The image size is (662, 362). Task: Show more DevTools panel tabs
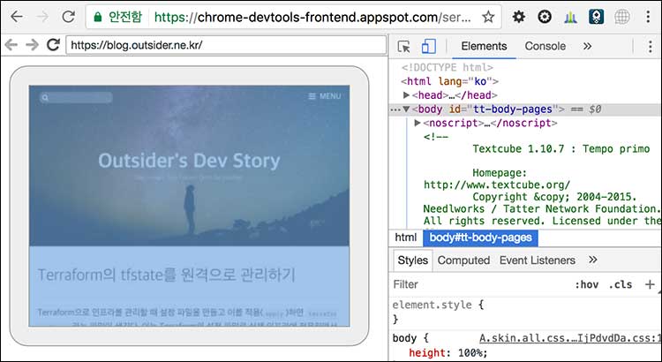click(587, 46)
